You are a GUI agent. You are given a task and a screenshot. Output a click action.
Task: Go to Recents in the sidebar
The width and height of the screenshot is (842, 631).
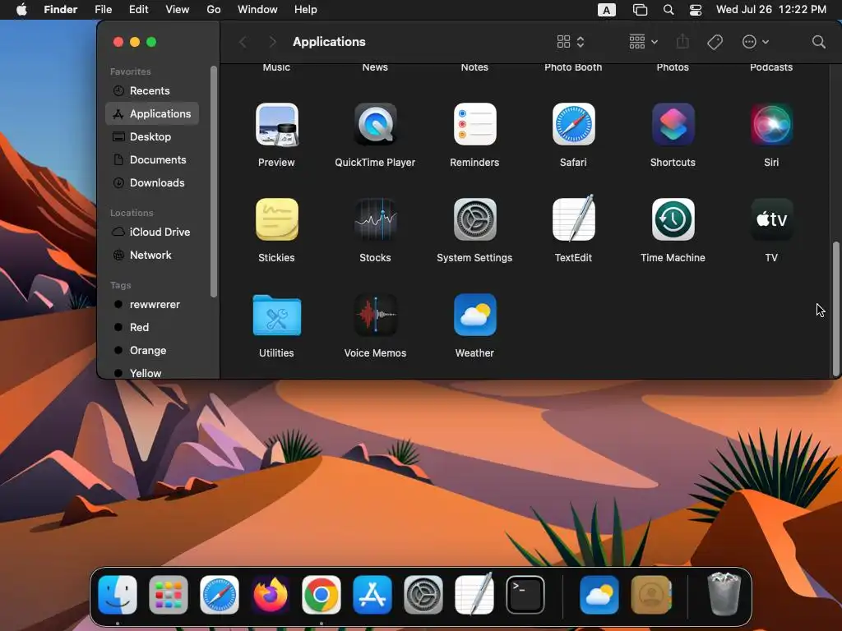[x=152, y=90]
